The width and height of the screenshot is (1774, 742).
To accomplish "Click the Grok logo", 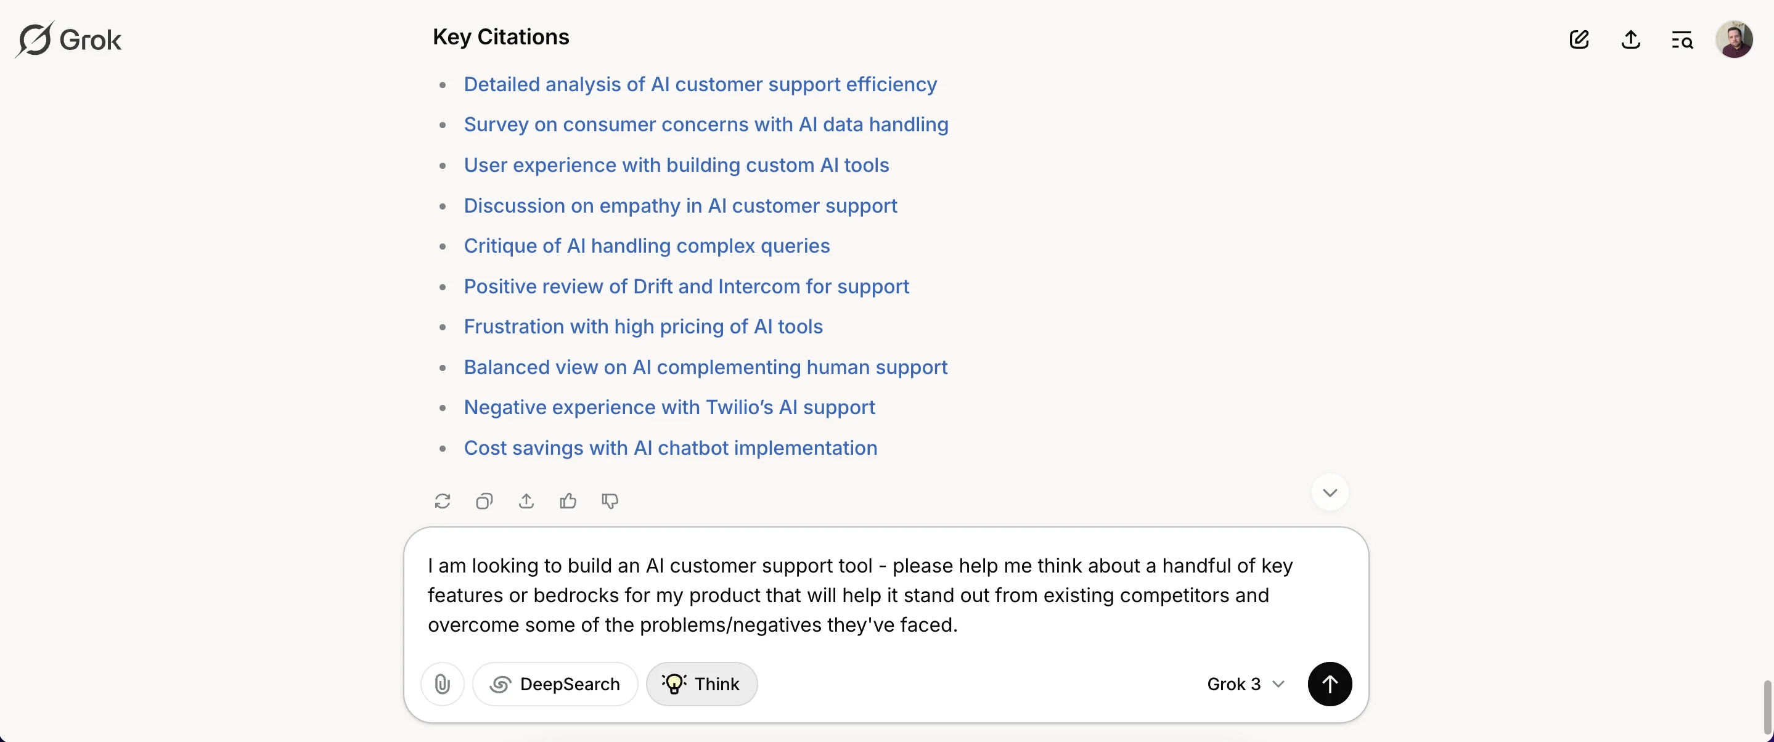I will click(x=69, y=39).
